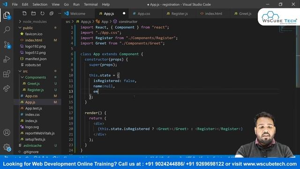This screenshot has height=169, width=300.
Task: Open the Source Control view
Action: click(x=7, y=45)
